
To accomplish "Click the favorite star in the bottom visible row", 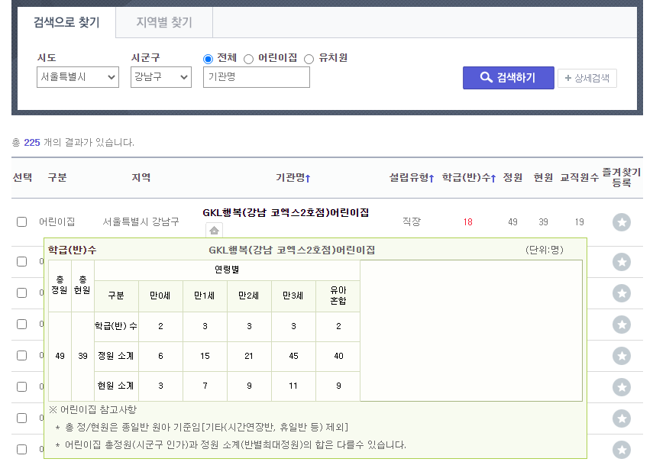I will [x=622, y=450].
